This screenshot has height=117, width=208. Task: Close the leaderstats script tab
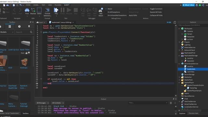pyautogui.click(x=73, y=22)
